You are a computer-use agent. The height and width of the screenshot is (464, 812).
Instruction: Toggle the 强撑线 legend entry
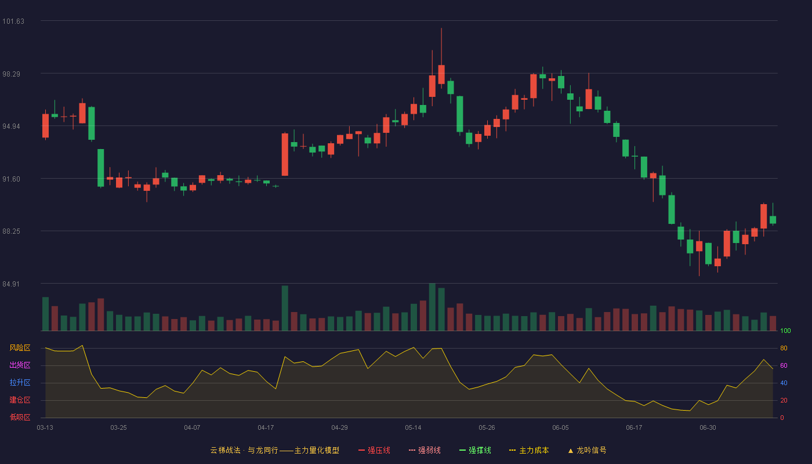click(475, 450)
